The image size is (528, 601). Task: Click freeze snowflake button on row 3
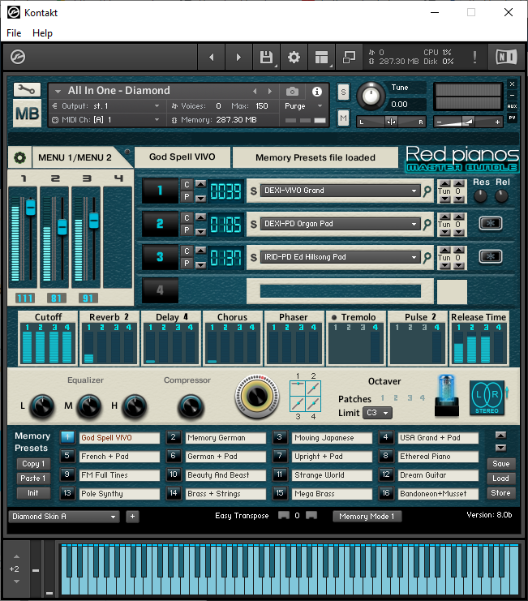coord(491,256)
